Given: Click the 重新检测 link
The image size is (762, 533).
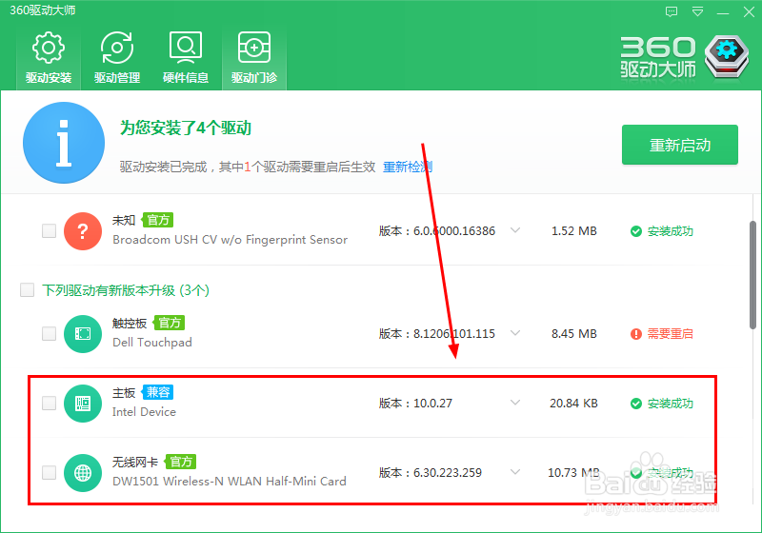Looking at the screenshot, I should coord(408,167).
